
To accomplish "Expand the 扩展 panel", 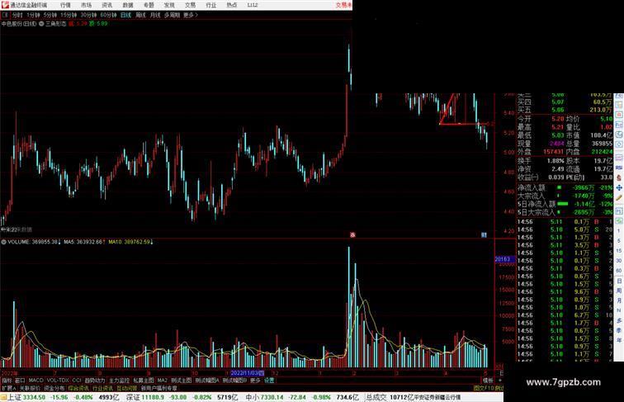I will click(x=8, y=388).
